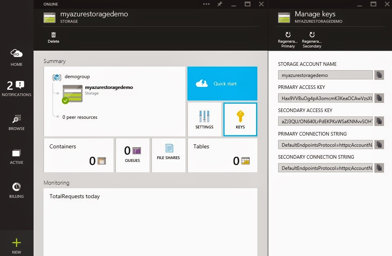Close the Manage keys blade
This screenshot has height=256, width=392.
pos(387,4)
